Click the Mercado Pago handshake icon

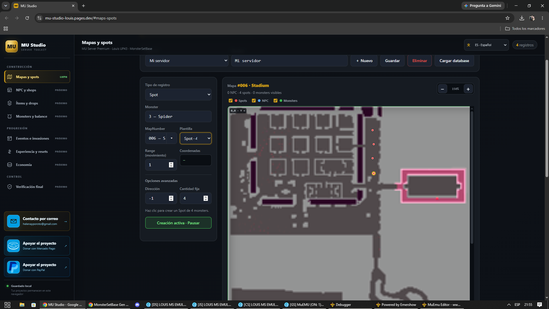click(13, 246)
